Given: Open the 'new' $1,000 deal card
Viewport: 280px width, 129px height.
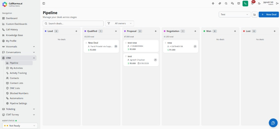Looking at the screenshot, I should tap(180, 46).
